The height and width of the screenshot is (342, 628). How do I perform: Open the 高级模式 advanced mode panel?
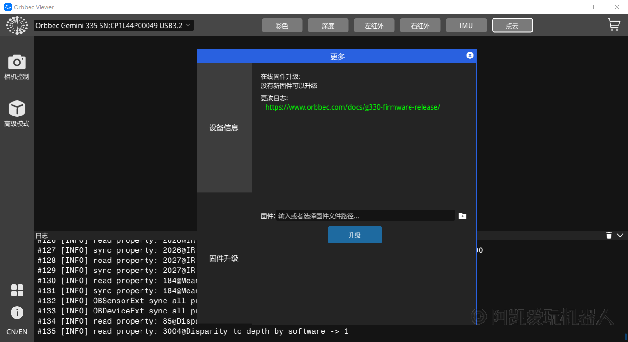click(17, 114)
